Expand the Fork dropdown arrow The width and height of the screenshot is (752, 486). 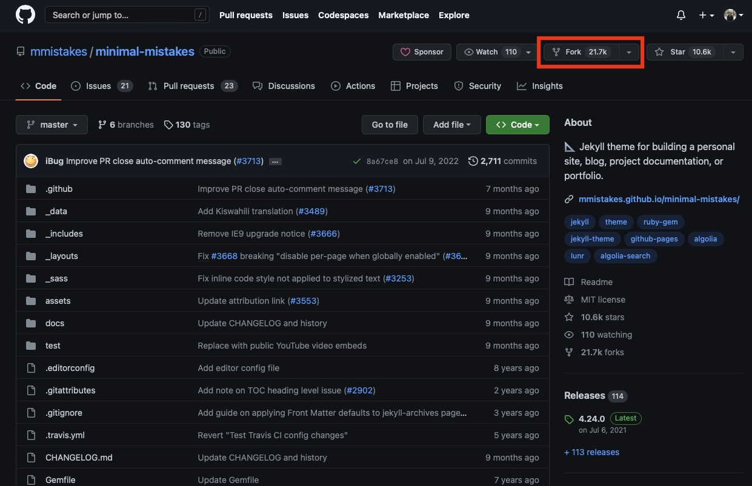629,52
